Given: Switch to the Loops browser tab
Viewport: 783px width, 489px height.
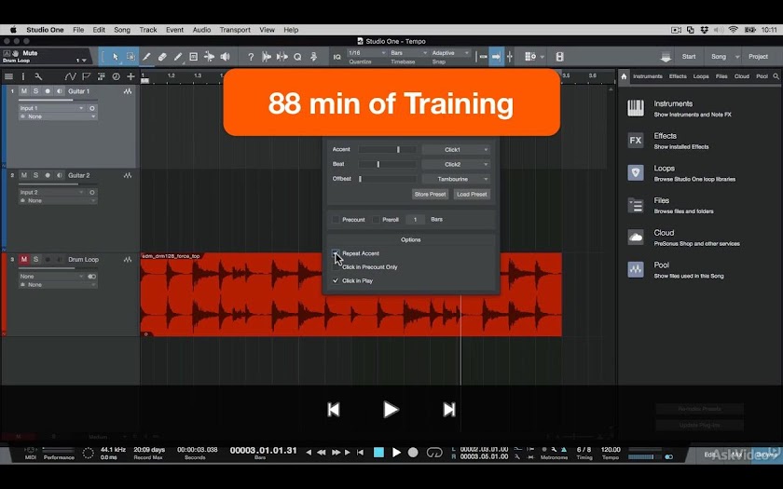Looking at the screenshot, I should [x=701, y=76].
